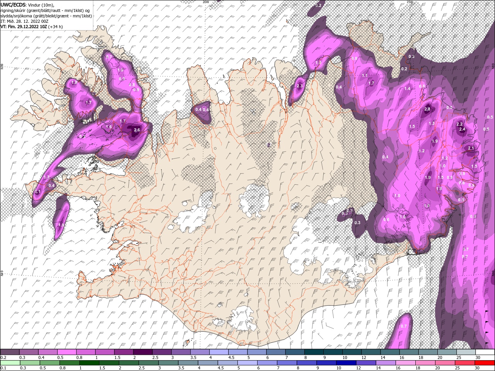Click the 'IT: Mið. 28. 12. 2022 00Z' line
This screenshot has width=495, height=371.
pos(24,21)
